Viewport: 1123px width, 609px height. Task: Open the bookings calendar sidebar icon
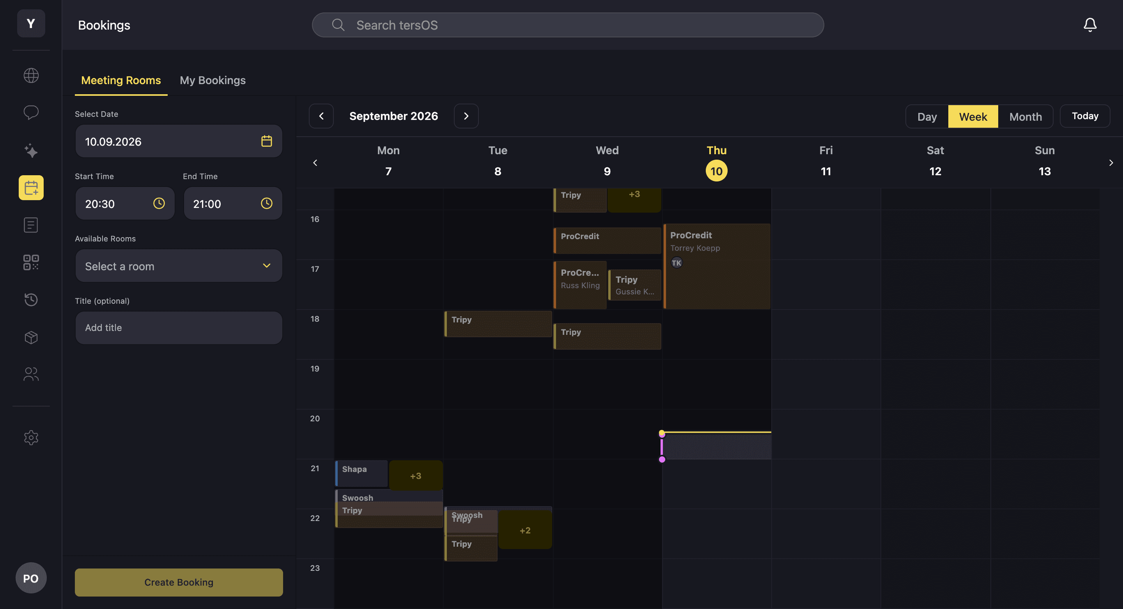point(31,188)
